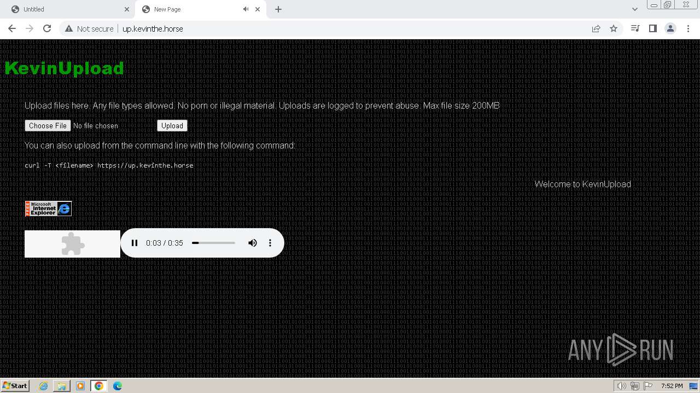This screenshot has height=393, width=700.
Task: Open the Action Center flag icon
Action: tap(648, 386)
